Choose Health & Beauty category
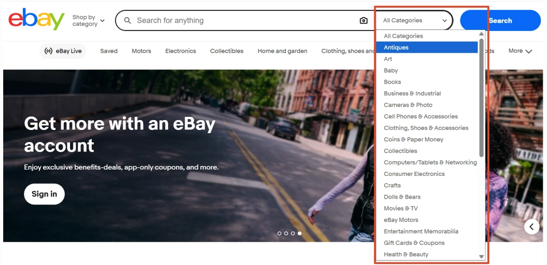547x265 pixels. click(x=427, y=255)
